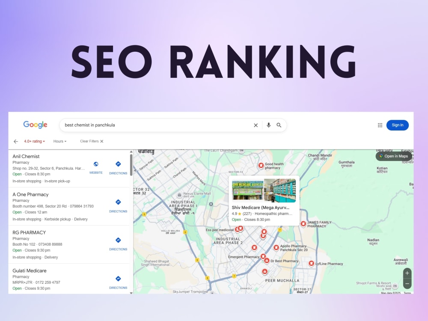The height and width of the screenshot is (321, 428).
Task: Clear the search box with X icon
Action: click(x=256, y=125)
